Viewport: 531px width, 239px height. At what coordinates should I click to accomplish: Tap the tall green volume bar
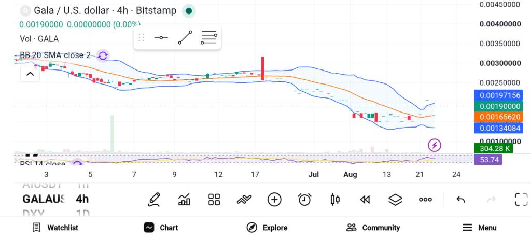click(x=112, y=133)
